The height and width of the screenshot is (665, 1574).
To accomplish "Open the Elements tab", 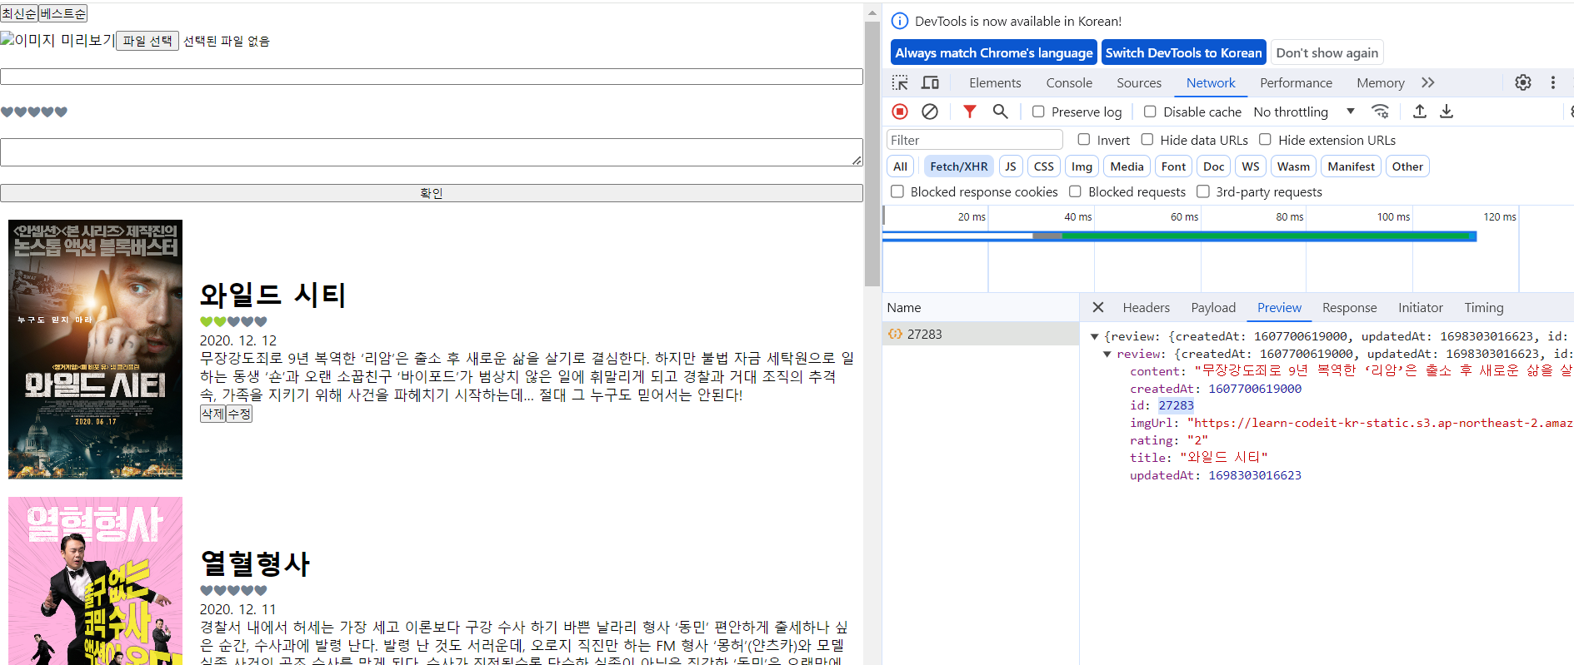I will tap(995, 82).
